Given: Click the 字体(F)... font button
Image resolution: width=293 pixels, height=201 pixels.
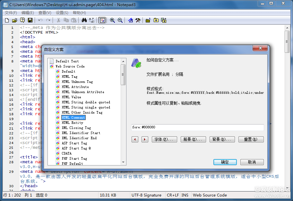Looking at the screenshot, I should [164, 139].
